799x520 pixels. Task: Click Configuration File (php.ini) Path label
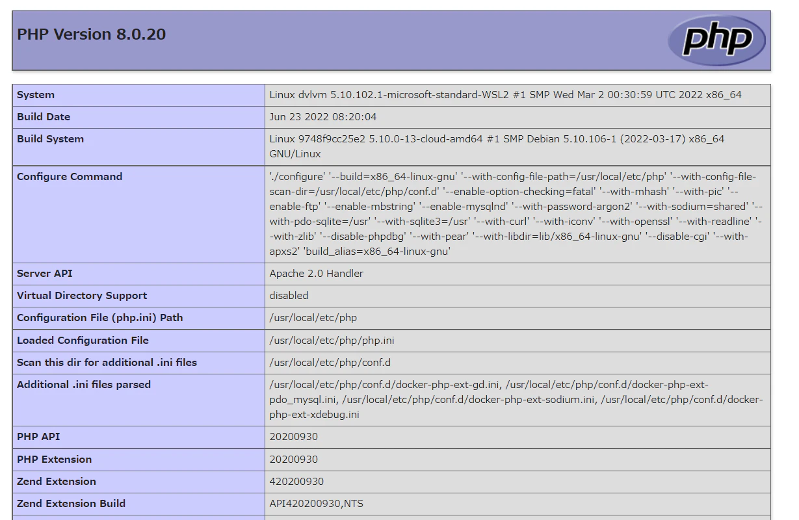click(100, 318)
